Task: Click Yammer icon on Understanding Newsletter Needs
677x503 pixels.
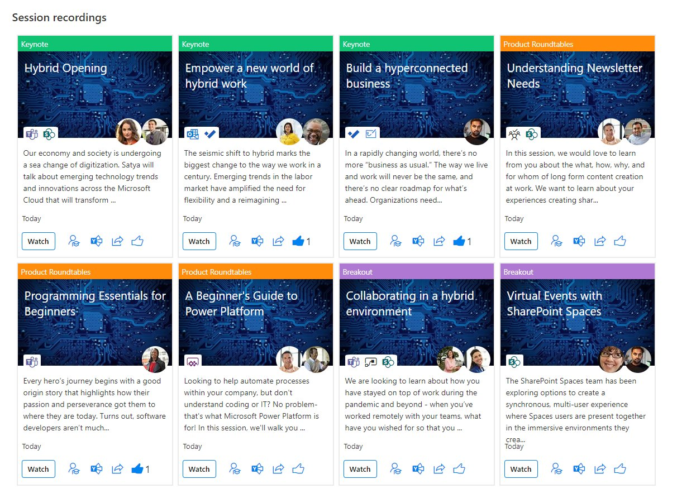Action: pos(579,241)
